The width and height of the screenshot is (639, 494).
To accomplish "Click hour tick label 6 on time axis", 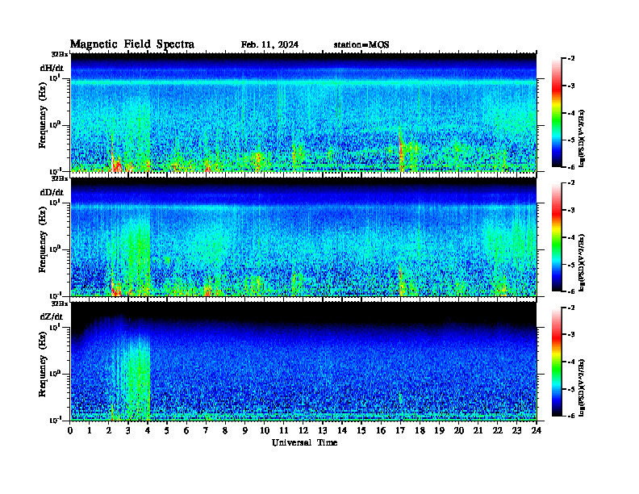I will [186, 430].
